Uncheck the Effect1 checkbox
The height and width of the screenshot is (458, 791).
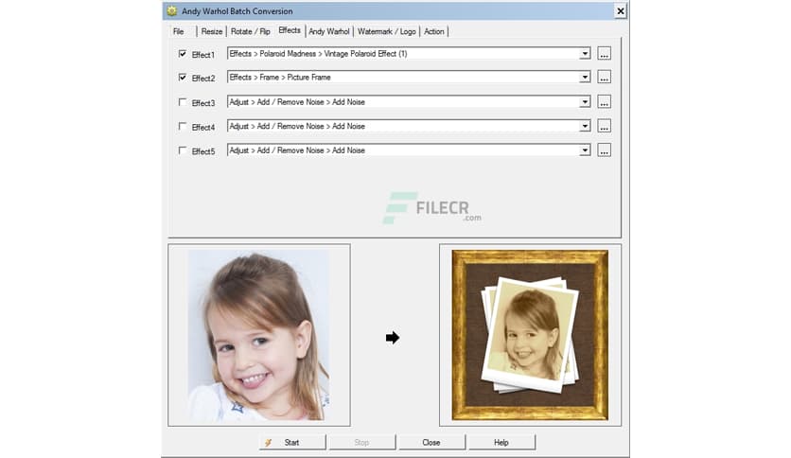[x=183, y=55]
